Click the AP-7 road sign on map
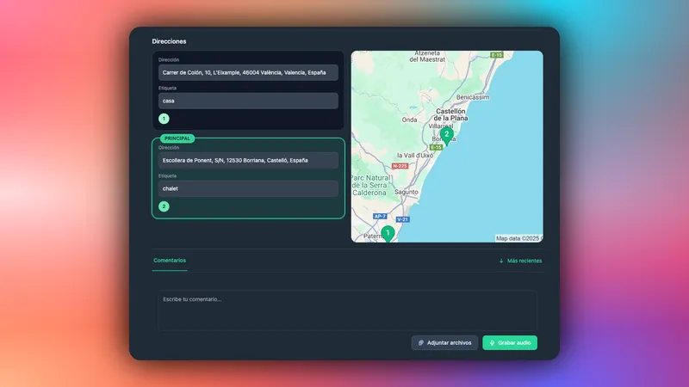 (380, 217)
